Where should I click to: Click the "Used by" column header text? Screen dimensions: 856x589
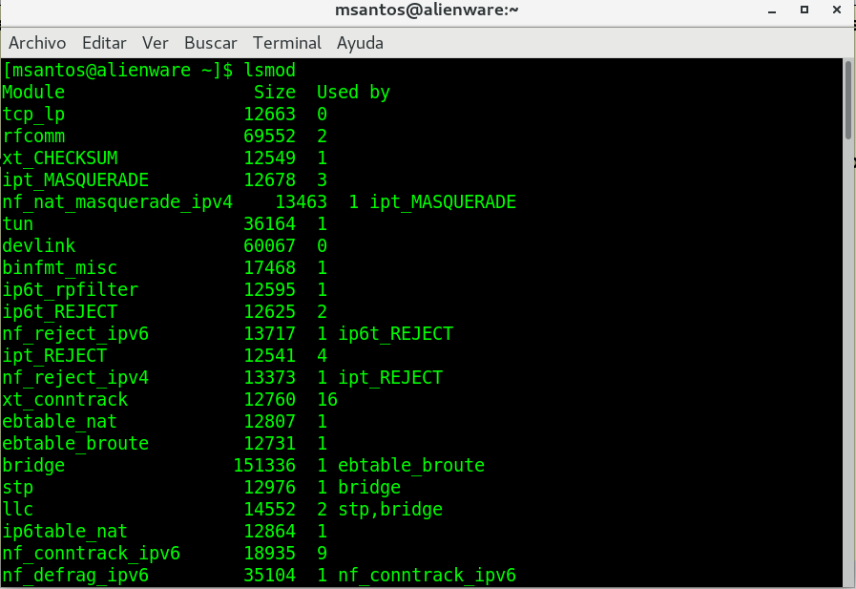[353, 93]
